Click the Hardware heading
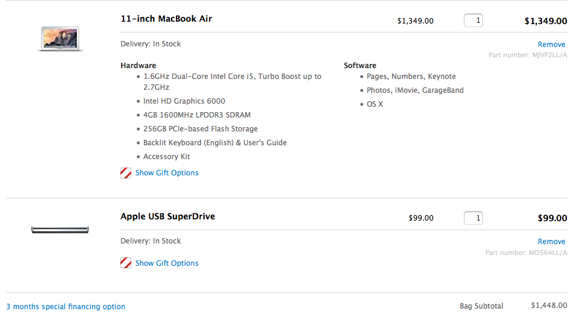The image size is (577, 314). pyautogui.click(x=139, y=66)
